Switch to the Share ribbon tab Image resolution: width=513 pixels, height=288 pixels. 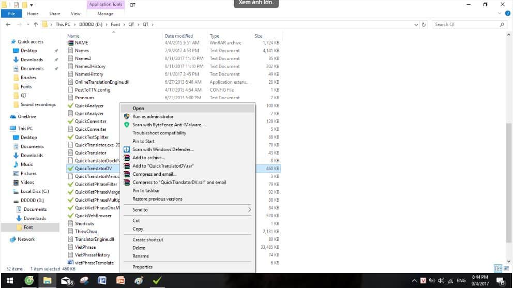click(x=55, y=13)
